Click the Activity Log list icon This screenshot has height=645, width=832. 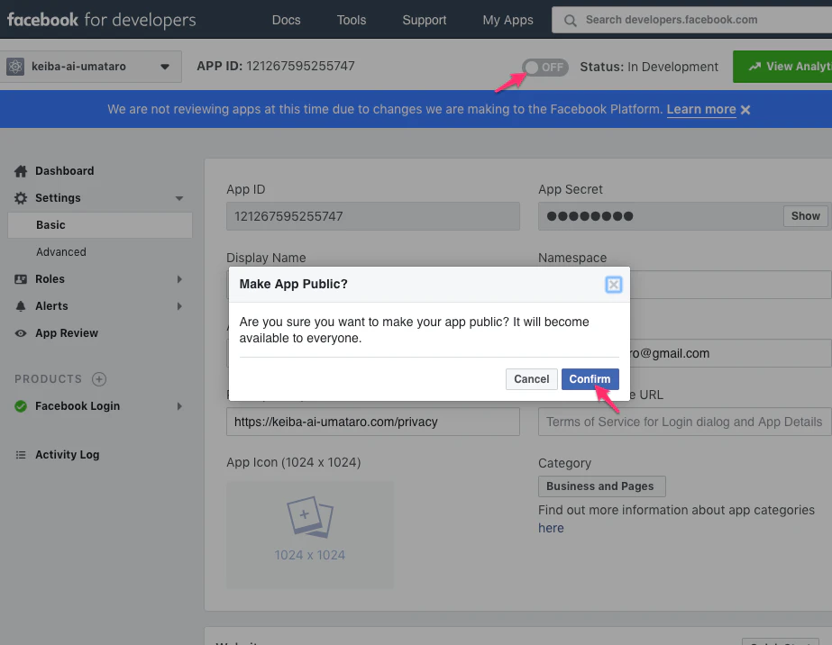(21, 455)
